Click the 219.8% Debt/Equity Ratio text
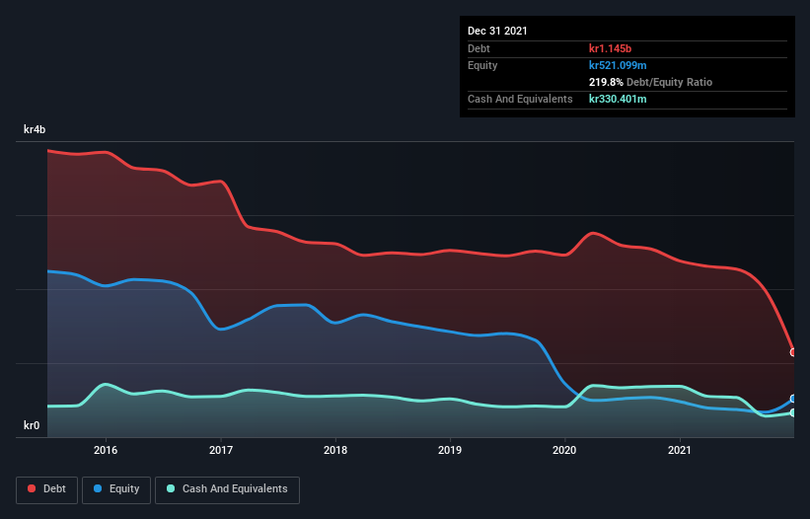810x519 pixels. click(650, 82)
